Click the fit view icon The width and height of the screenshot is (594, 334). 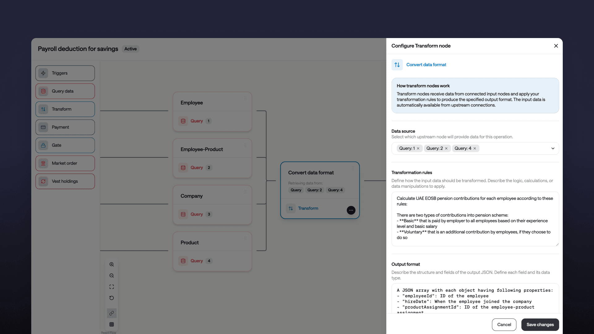(112, 287)
